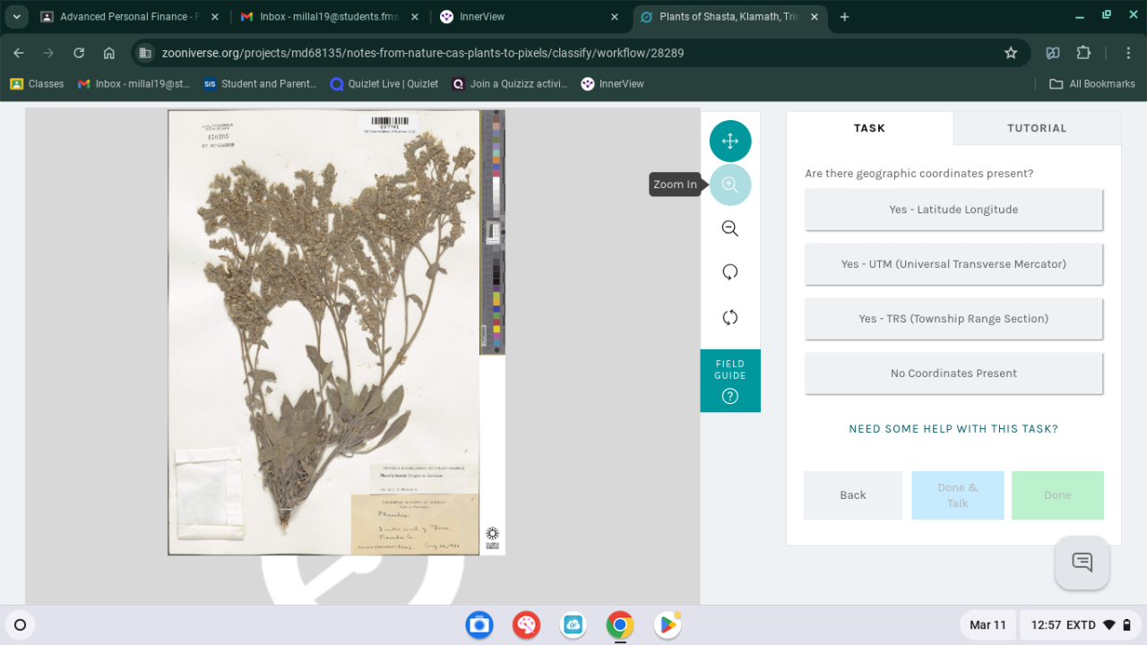The image size is (1147, 645).
Task: Switch to Advanced Personal Finance tab
Action: (x=128, y=17)
